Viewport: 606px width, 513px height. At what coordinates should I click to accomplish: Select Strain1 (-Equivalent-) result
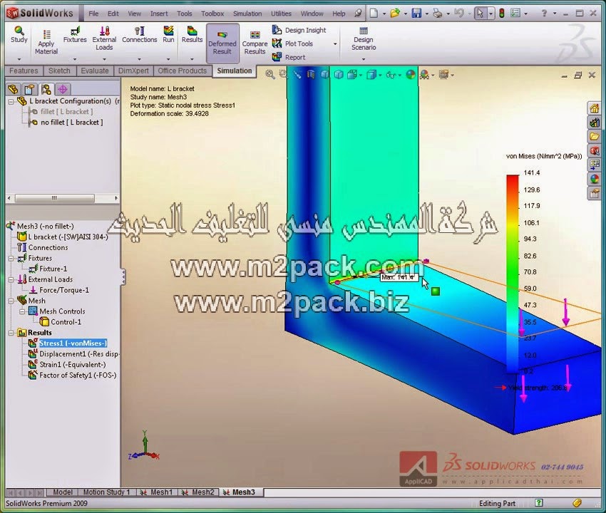72,364
